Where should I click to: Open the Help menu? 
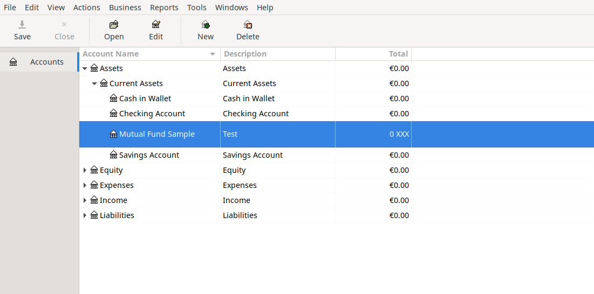265,8
